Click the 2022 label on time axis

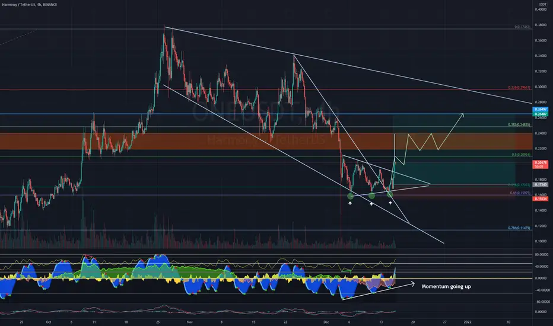pos(467,322)
